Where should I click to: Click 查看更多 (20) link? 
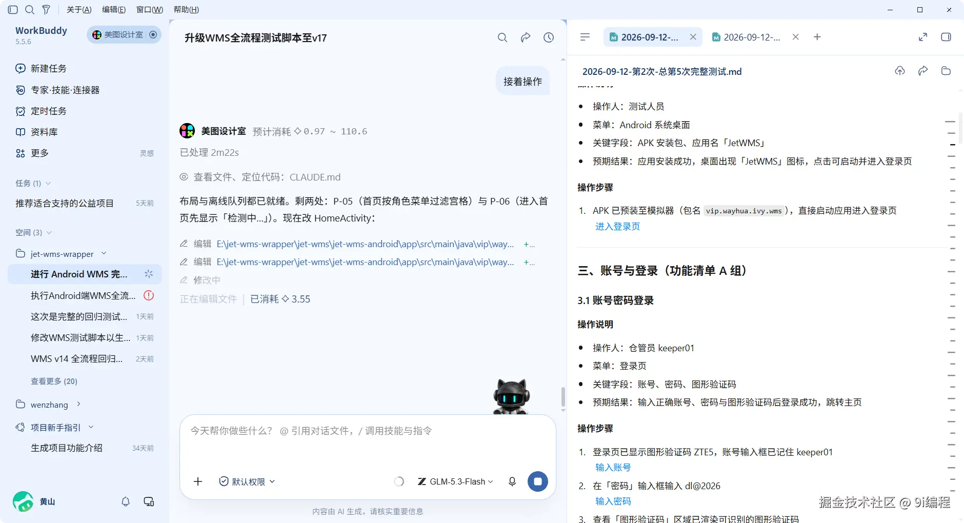(x=54, y=381)
